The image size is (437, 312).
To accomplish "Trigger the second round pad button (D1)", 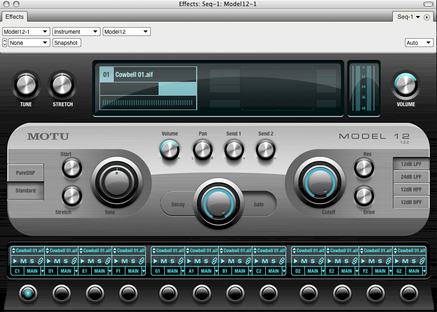I will [x=61, y=293].
